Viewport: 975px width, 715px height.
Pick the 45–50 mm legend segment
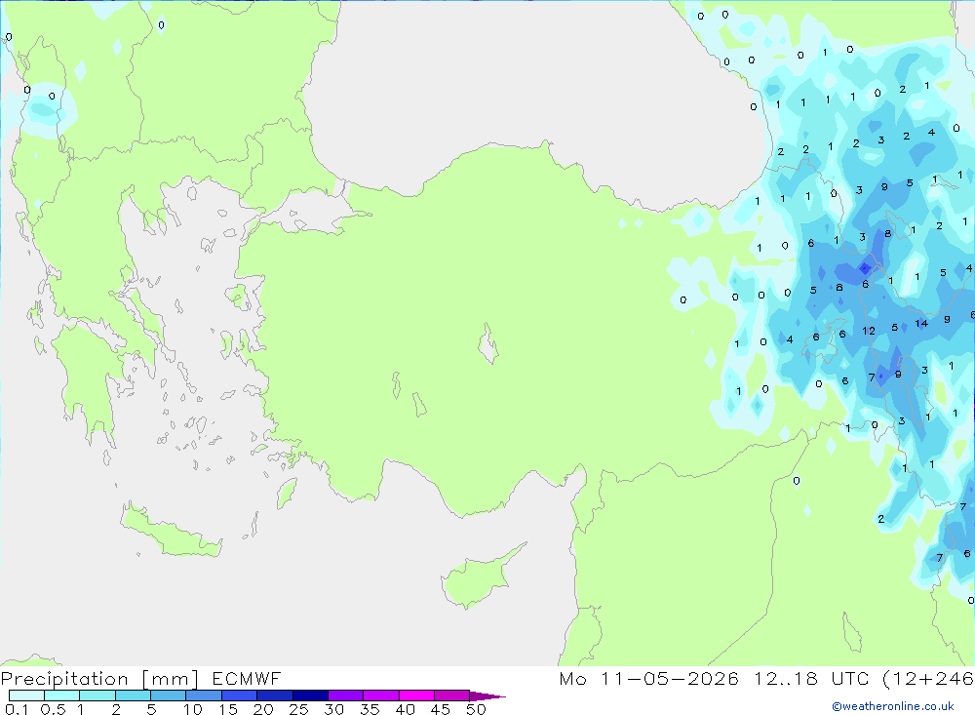[451, 695]
